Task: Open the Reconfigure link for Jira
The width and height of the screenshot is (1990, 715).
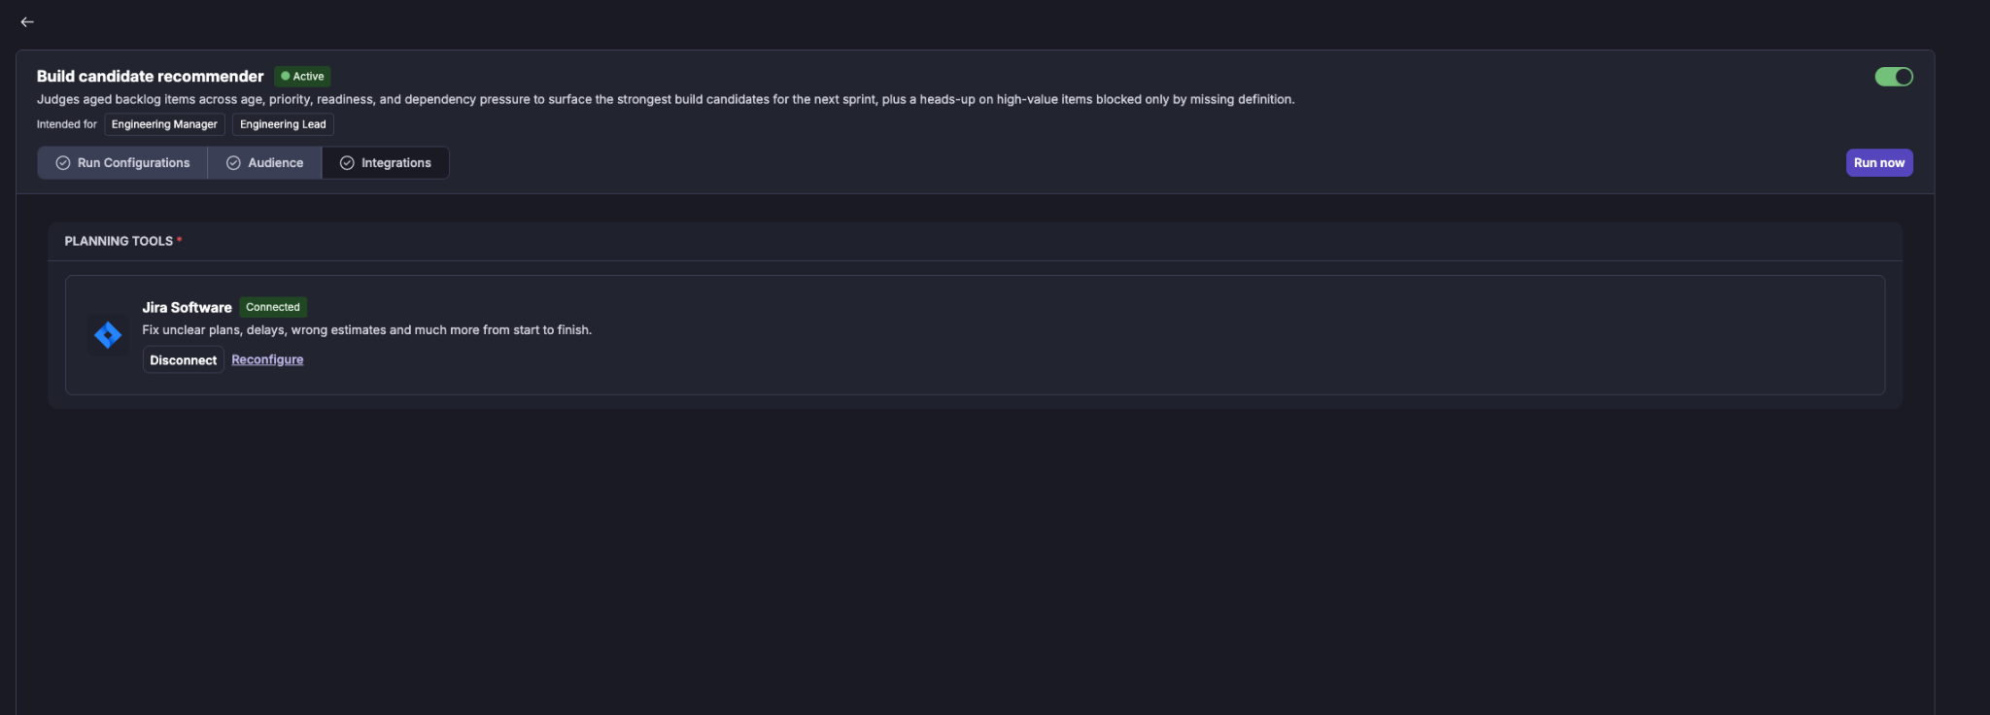Action: point(267,359)
